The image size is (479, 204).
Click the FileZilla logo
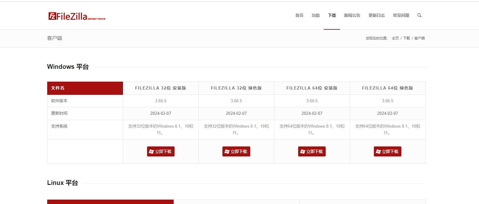tap(77, 16)
